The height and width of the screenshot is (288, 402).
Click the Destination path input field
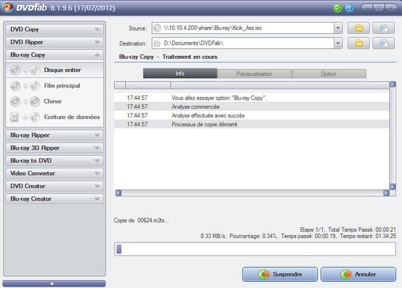[243, 43]
